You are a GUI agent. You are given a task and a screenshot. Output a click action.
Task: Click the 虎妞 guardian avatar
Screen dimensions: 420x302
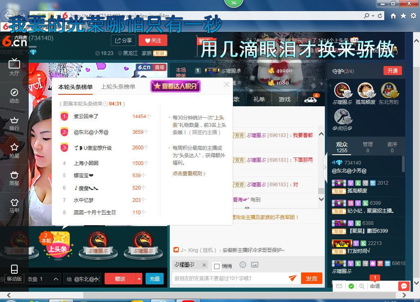tap(342, 117)
